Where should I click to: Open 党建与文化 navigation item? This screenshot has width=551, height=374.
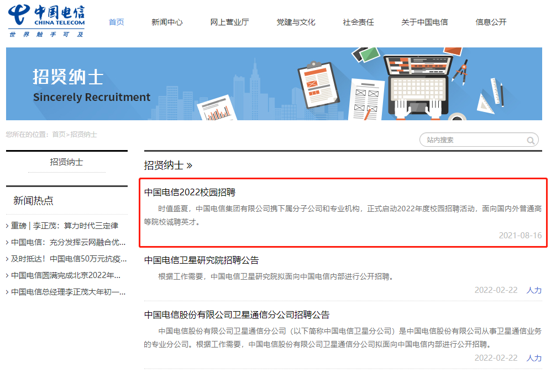point(296,22)
